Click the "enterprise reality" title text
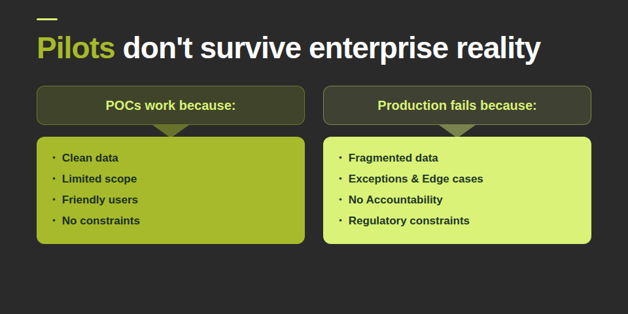The width and height of the screenshot is (628, 314). tap(425, 48)
